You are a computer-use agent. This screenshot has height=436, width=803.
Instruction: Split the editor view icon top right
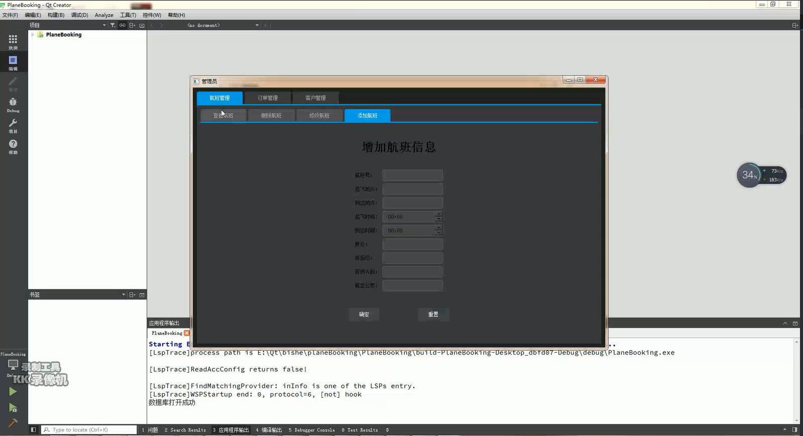click(x=795, y=25)
